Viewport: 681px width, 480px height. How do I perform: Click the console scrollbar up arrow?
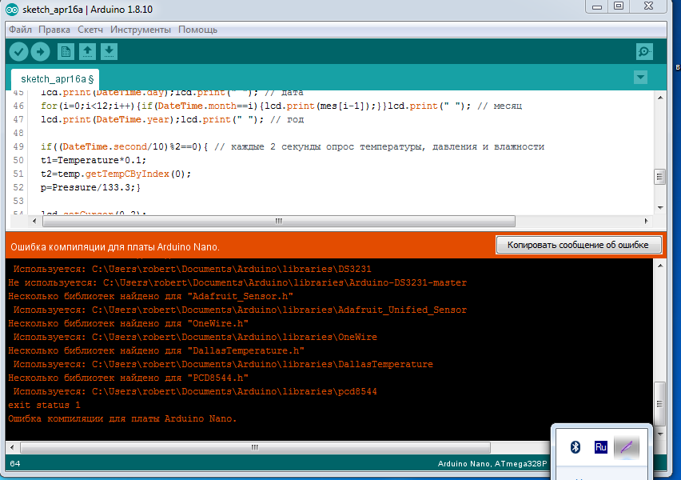(659, 266)
